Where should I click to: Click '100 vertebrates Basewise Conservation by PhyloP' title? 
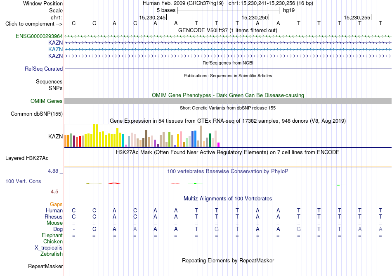point(228,171)
